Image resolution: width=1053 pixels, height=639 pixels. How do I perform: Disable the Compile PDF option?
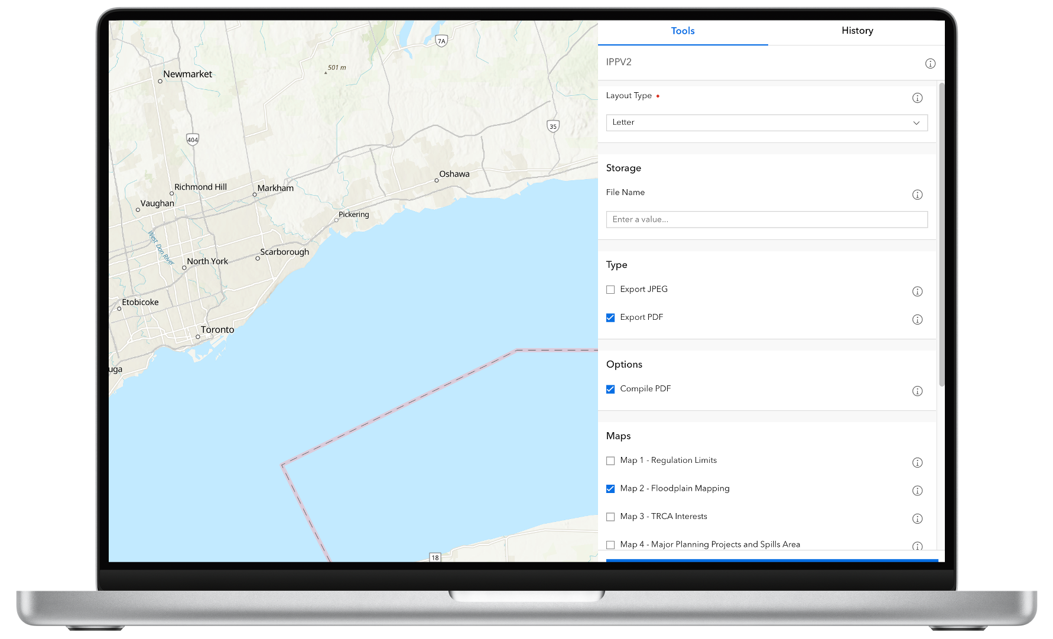610,389
